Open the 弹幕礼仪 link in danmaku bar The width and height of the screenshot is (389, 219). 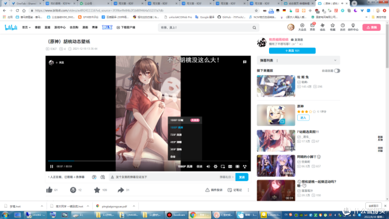point(226,177)
